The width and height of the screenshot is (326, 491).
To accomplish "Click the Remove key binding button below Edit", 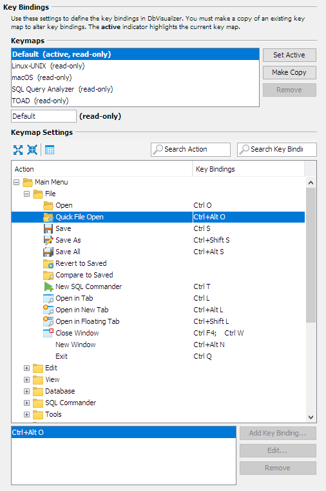I will tap(278, 468).
